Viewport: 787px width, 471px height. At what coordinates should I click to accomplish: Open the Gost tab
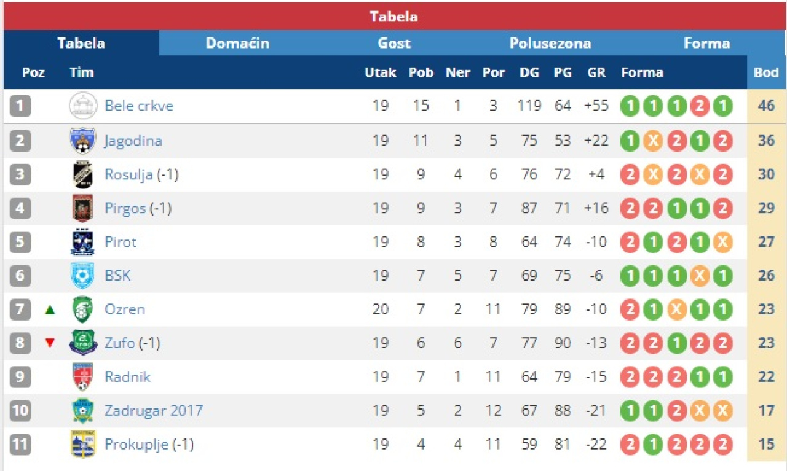[394, 44]
